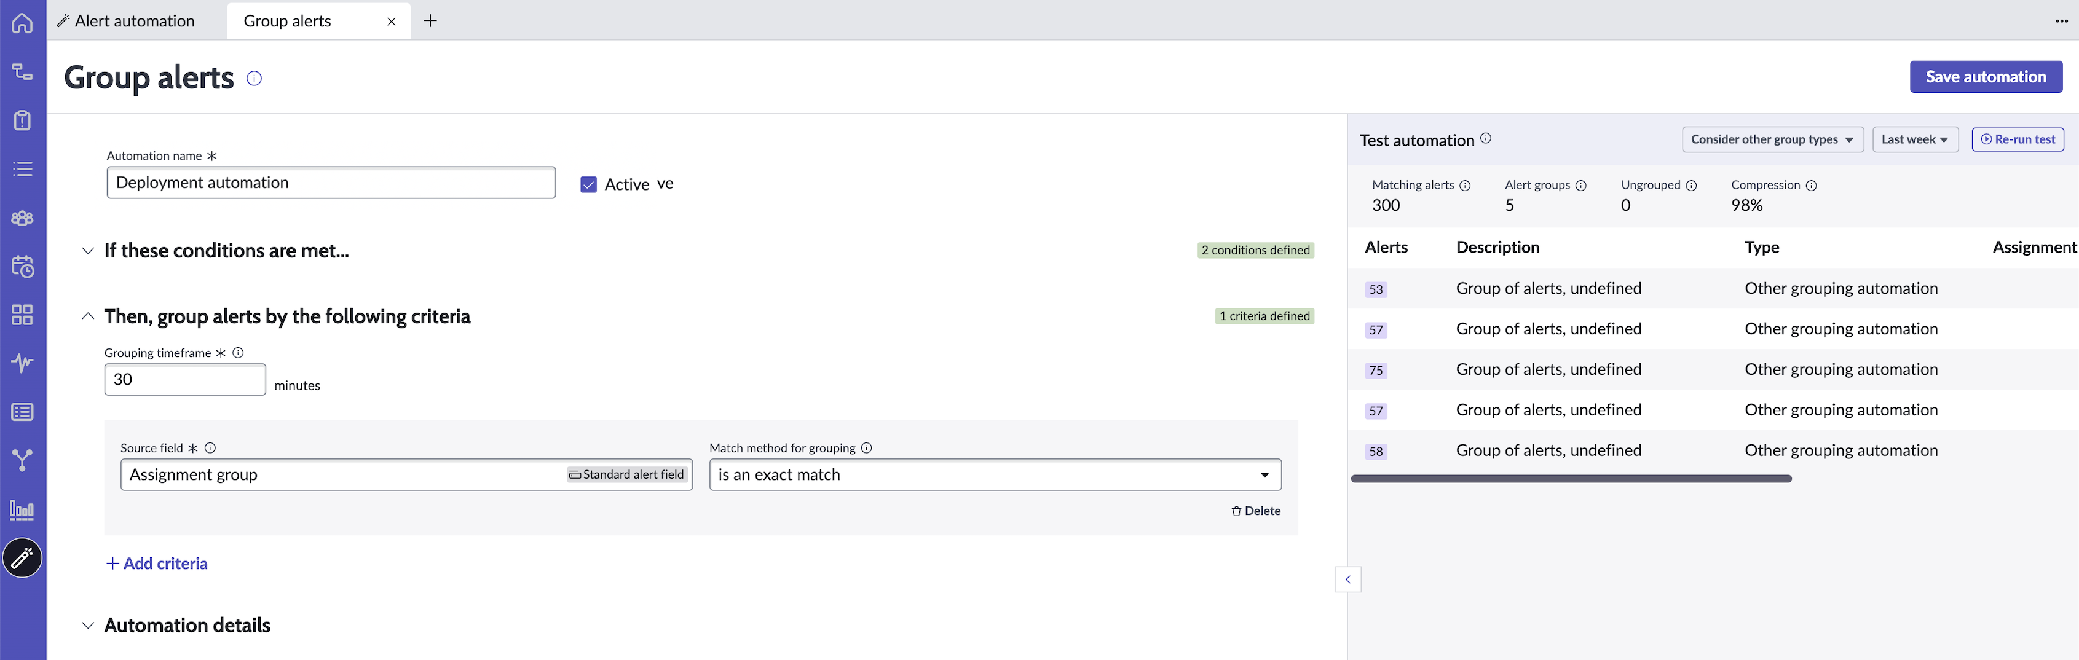Toggle the Active checkbox

[588, 185]
